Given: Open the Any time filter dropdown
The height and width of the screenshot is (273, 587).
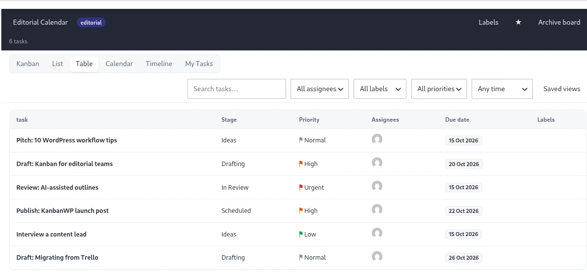Looking at the screenshot, I should click(x=502, y=89).
